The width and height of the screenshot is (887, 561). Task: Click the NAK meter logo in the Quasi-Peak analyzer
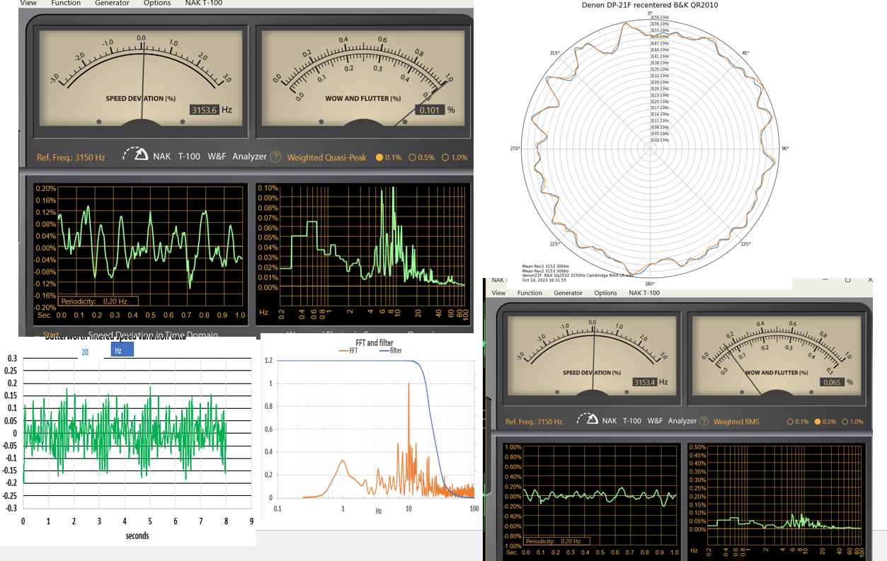pyautogui.click(x=135, y=154)
